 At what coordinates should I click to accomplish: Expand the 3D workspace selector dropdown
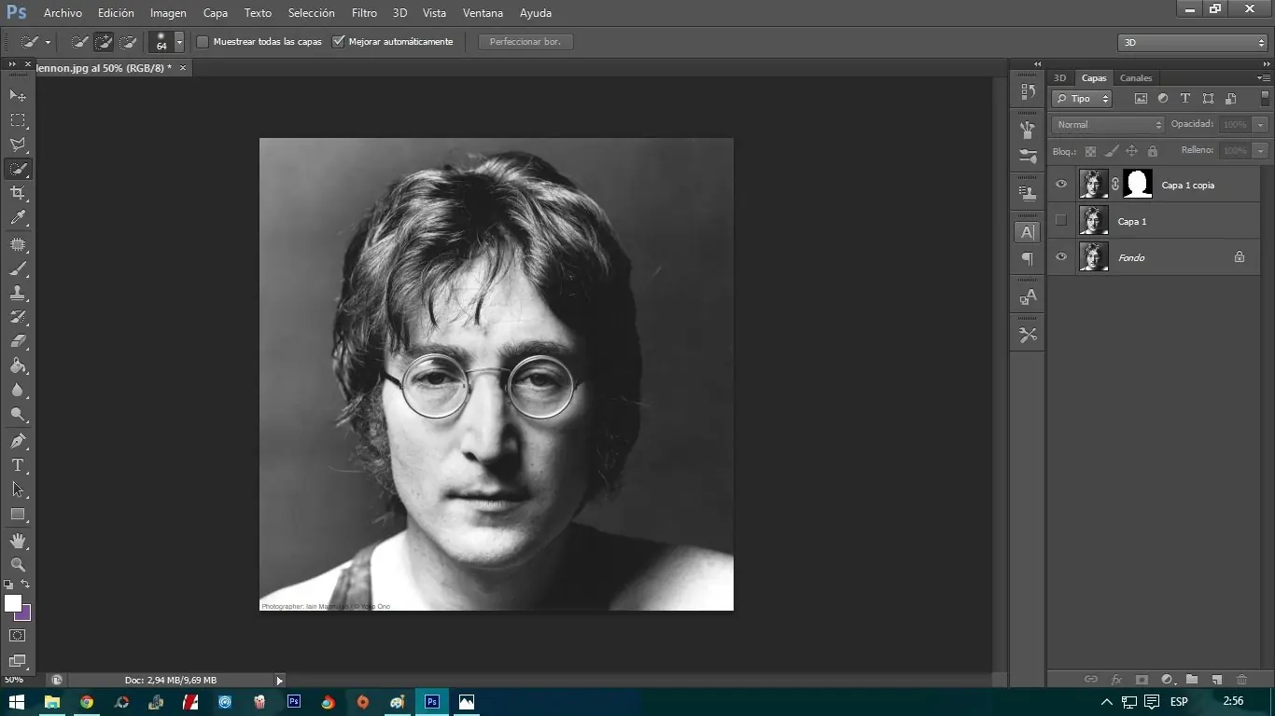coord(1192,43)
